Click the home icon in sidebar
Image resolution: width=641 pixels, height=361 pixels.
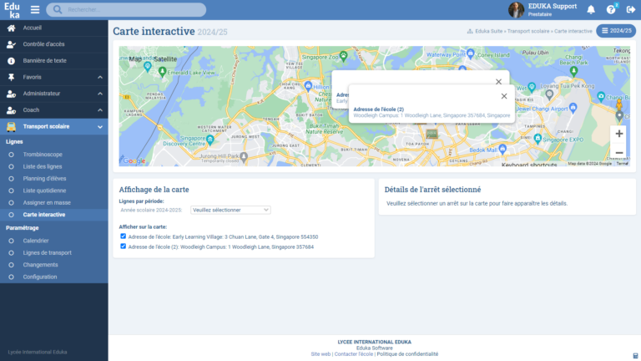pyautogui.click(x=11, y=28)
